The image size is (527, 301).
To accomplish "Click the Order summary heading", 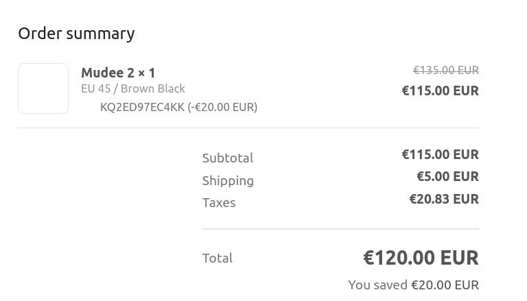I will coord(76,33).
